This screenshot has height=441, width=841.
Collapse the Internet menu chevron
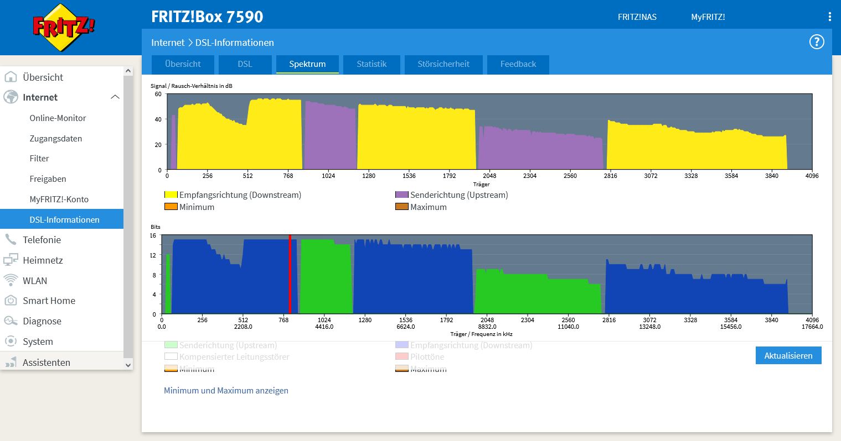[x=115, y=97]
